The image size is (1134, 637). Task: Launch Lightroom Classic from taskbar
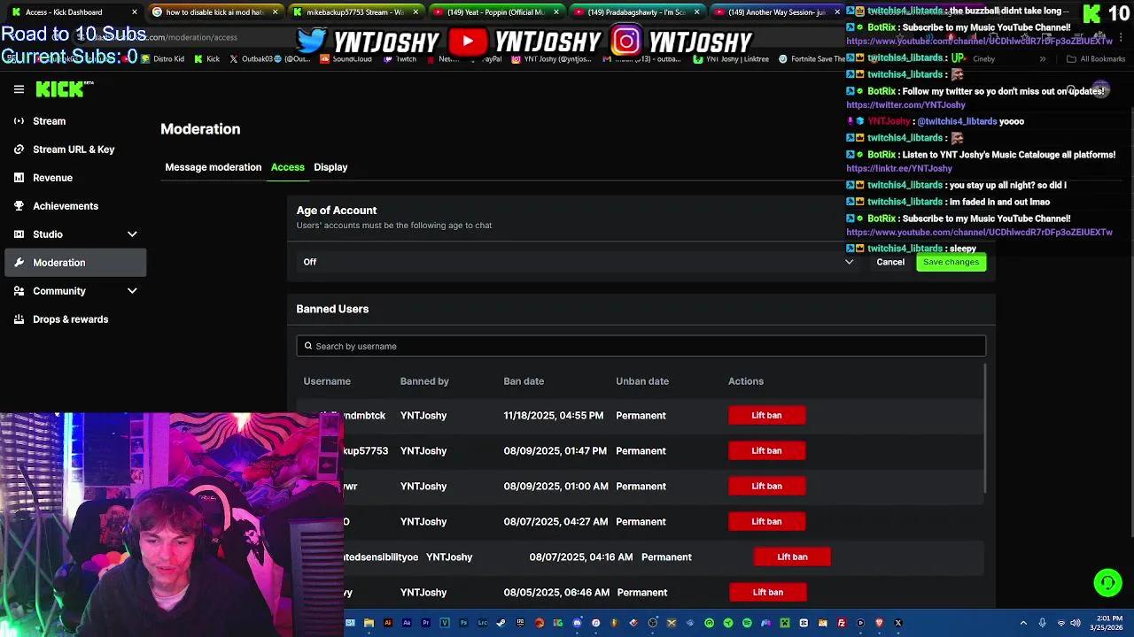click(483, 623)
